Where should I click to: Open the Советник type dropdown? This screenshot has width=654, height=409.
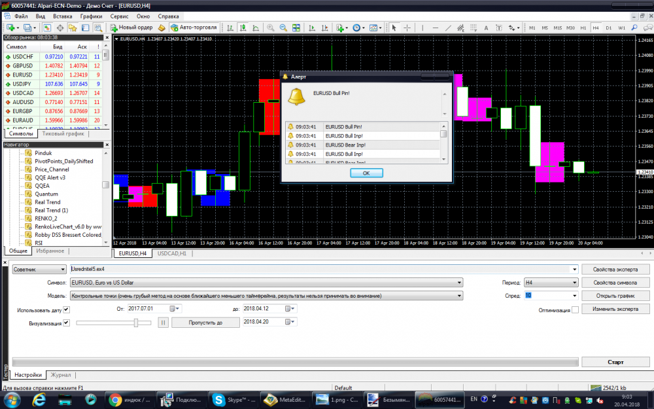point(39,269)
